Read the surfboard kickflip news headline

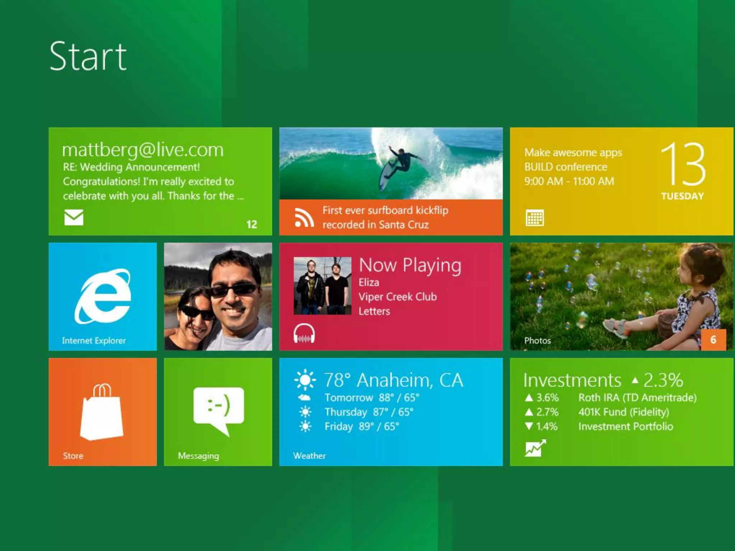point(385,217)
